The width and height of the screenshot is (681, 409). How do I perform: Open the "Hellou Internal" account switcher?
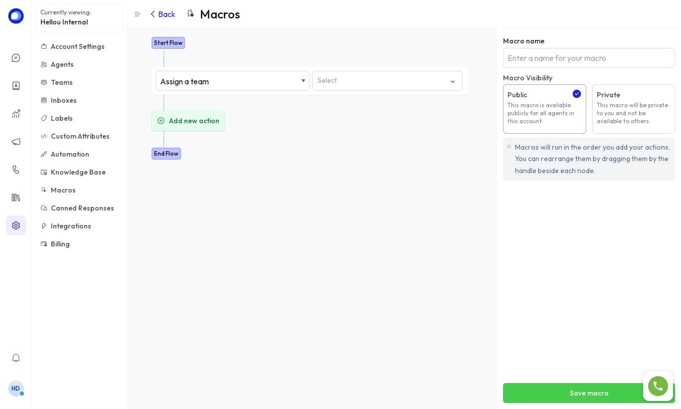pyautogui.click(x=80, y=18)
